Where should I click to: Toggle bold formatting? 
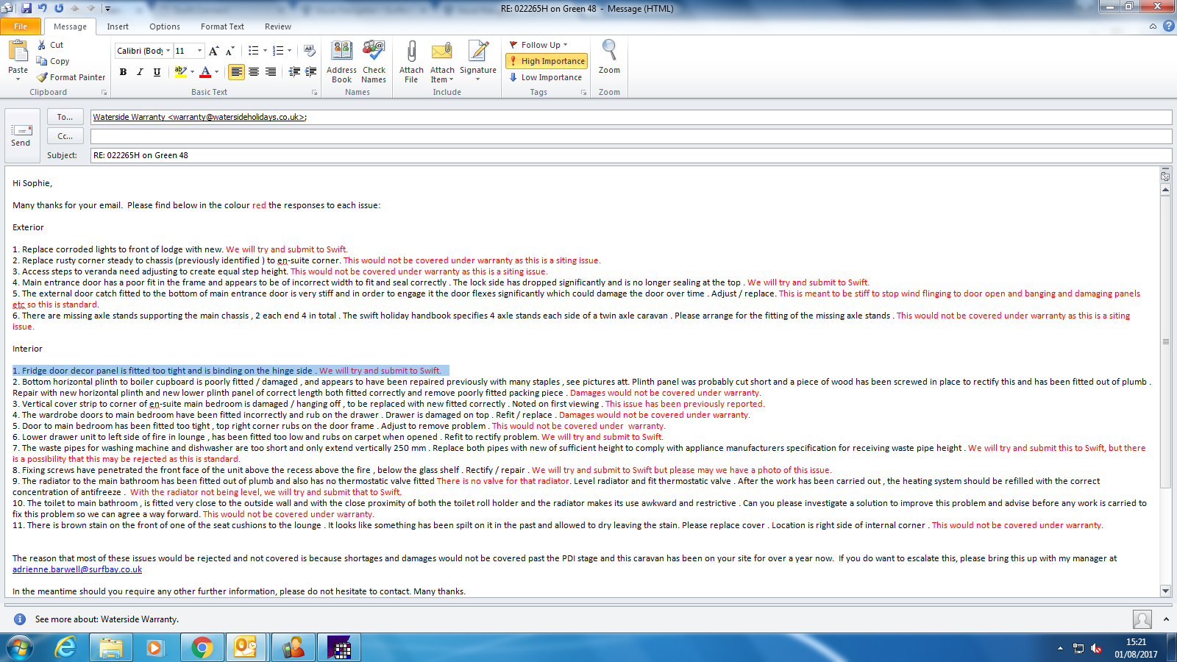pyautogui.click(x=123, y=71)
